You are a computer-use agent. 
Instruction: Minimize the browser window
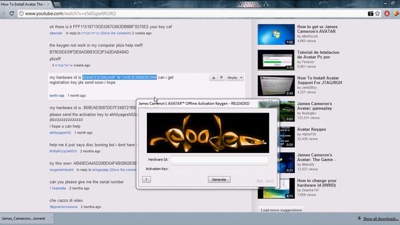click(385, 3)
